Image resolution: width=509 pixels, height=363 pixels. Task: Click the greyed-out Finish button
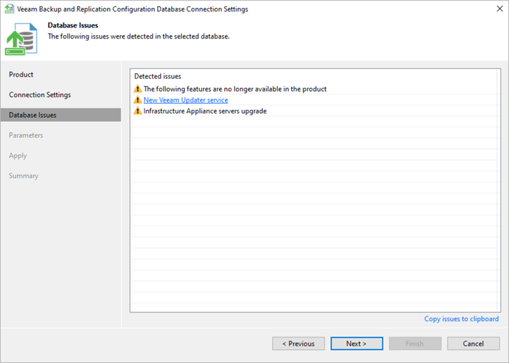tap(415, 343)
